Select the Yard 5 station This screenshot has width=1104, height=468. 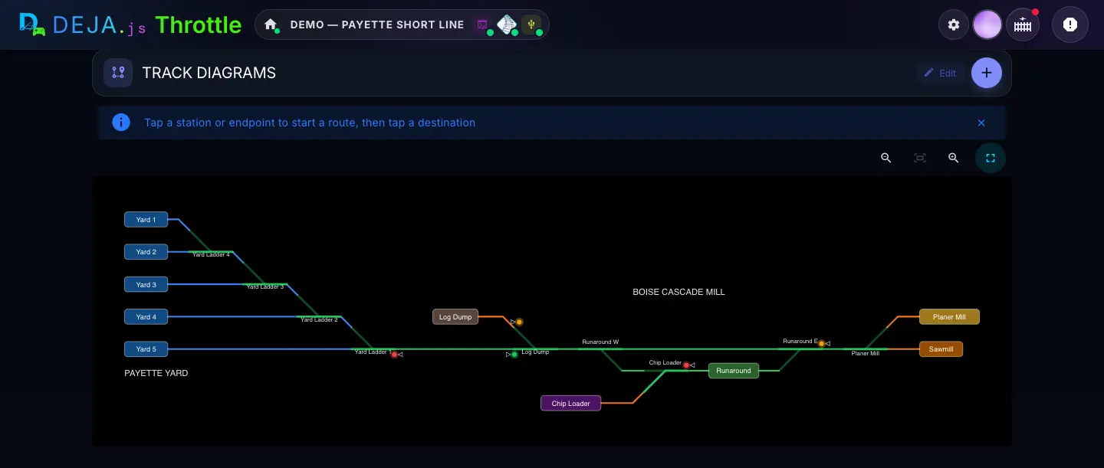point(146,349)
